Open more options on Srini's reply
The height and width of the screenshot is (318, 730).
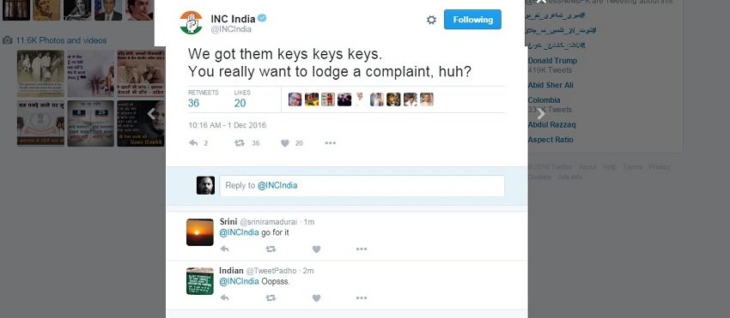pyautogui.click(x=362, y=249)
